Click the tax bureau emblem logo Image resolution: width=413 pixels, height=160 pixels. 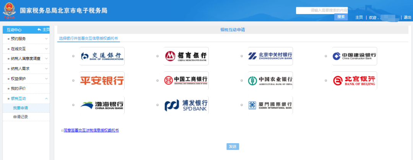point(9,11)
